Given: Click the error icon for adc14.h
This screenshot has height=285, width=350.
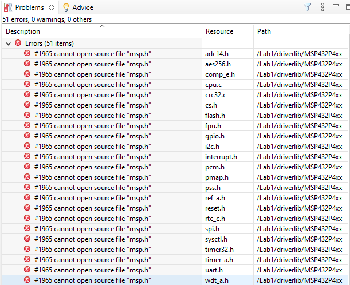Looking at the screenshot, I should 27,53.
